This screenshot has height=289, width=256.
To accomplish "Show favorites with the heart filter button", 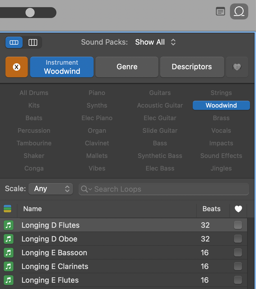I will click(x=237, y=67).
